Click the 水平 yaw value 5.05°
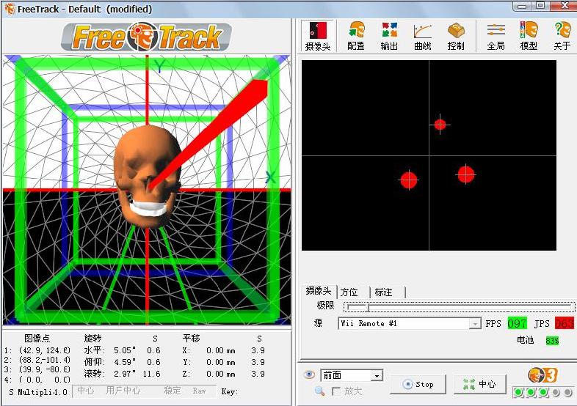 (x=125, y=350)
